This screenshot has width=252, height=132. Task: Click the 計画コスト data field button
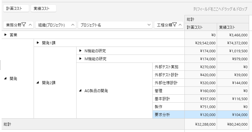[x=16, y=9]
